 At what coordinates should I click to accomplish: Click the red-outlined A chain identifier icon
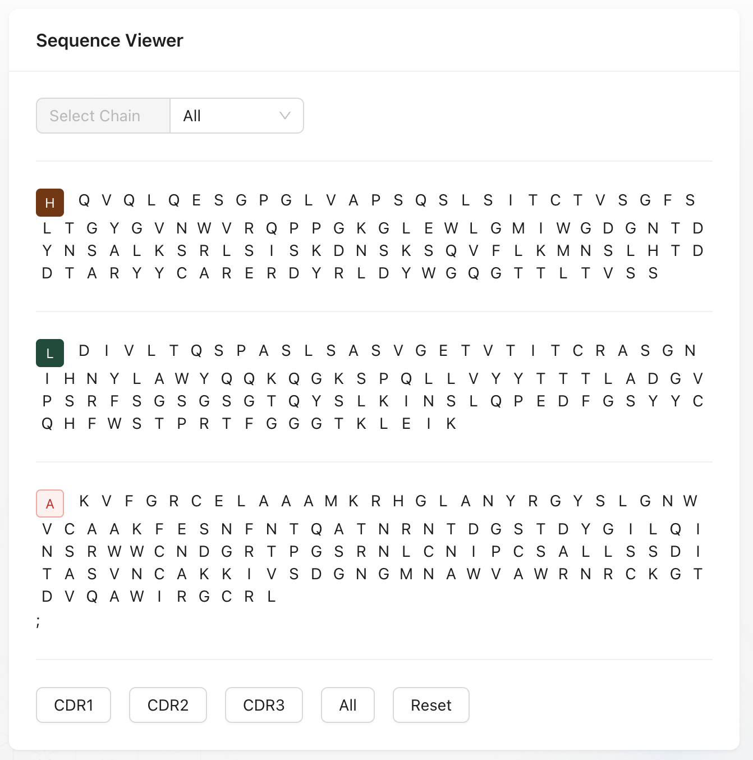(x=50, y=503)
